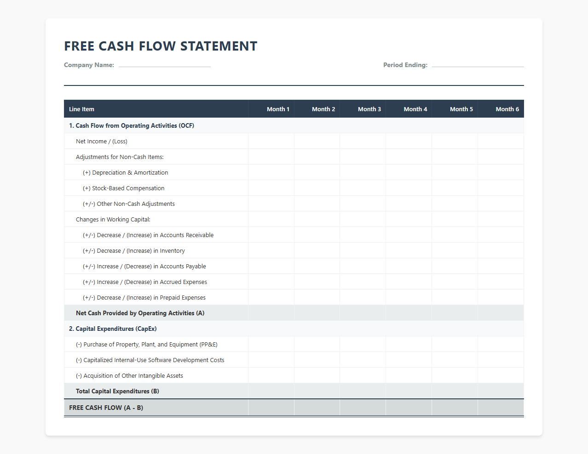Click Net Cash Provided (A) cell under Month 1
Screen dimensions: 588x454
(x=271, y=313)
